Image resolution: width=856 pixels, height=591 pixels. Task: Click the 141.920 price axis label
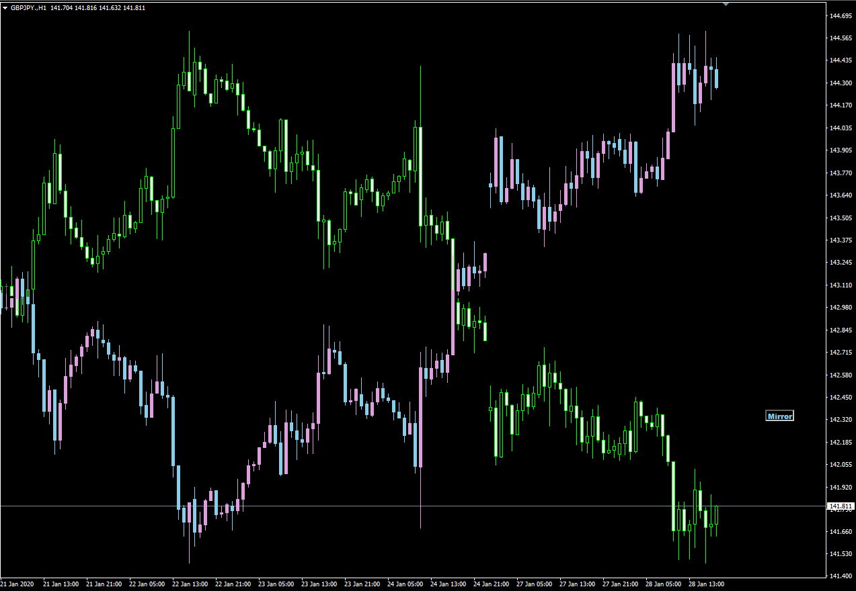(x=841, y=487)
